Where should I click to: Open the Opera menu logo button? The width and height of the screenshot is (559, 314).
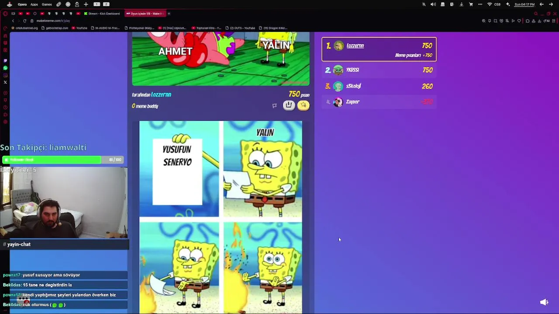click(5, 14)
